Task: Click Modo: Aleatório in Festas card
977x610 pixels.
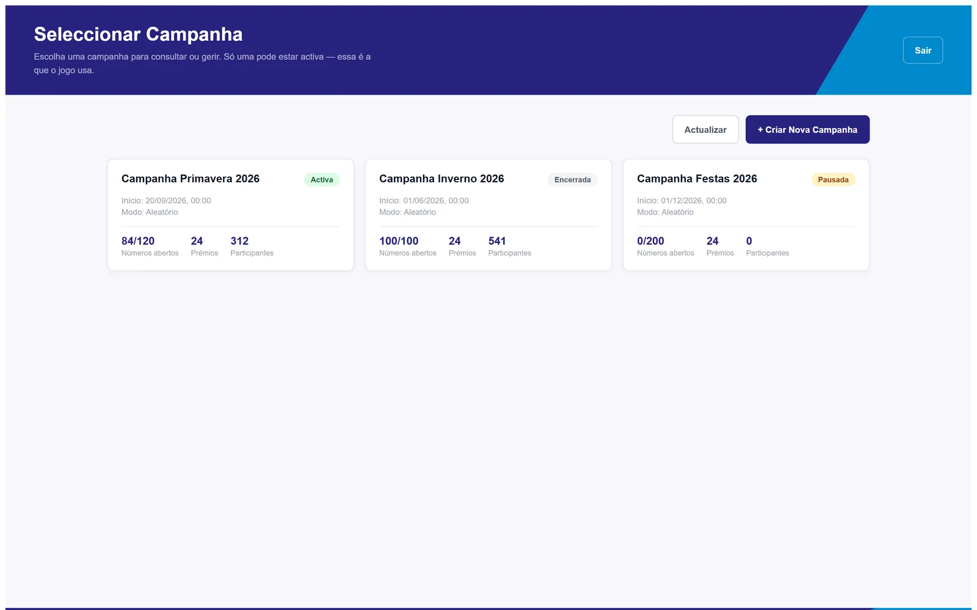Action: (665, 212)
